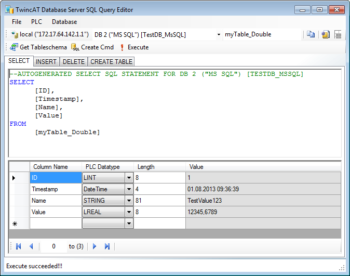This screenshot has width=350, height=276.
Task: Click the copy documents toolbar icon
Action: (x=311, y=34)
